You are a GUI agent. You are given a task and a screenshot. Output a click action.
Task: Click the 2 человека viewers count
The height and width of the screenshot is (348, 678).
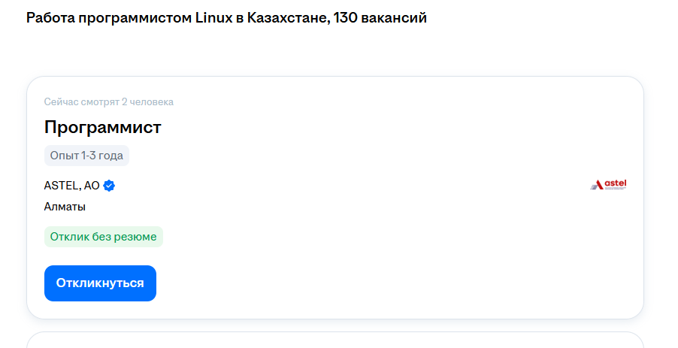point(147,102)
